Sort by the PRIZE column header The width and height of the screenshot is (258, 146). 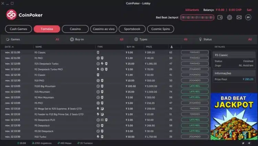pyautogui.click(x=149, y=47)
